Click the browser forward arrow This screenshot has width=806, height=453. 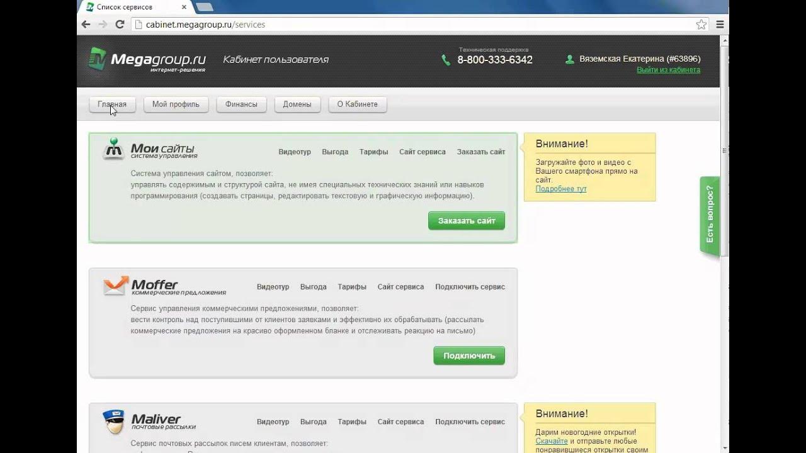coord(103,25)
